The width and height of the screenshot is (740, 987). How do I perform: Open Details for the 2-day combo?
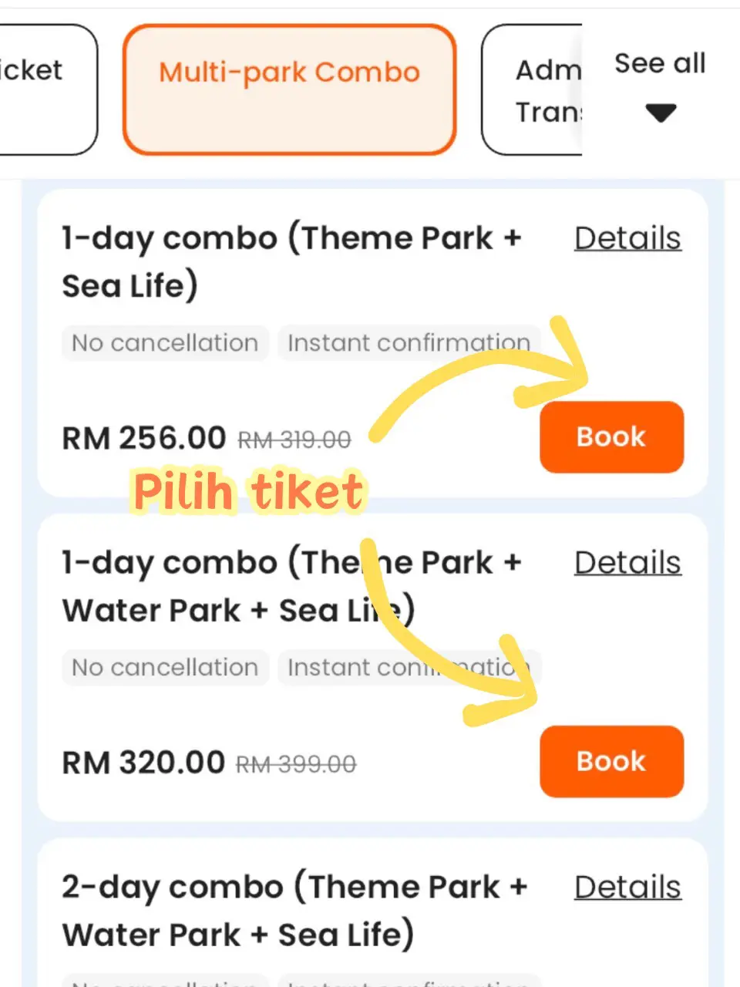point(627,888)
